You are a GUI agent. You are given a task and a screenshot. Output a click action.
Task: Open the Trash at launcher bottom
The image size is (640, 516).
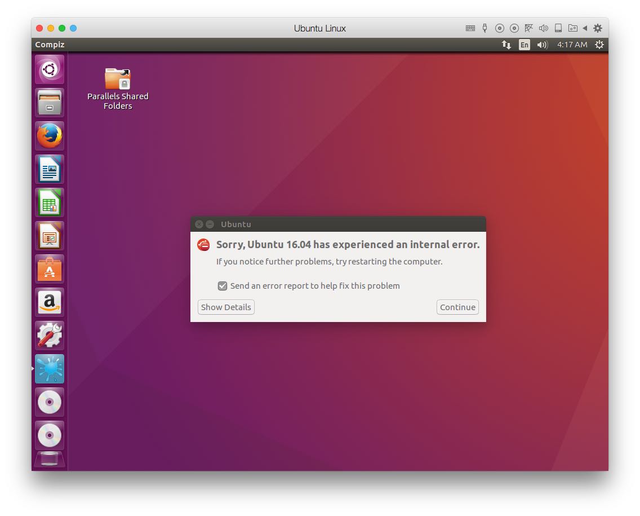[50, 460]
